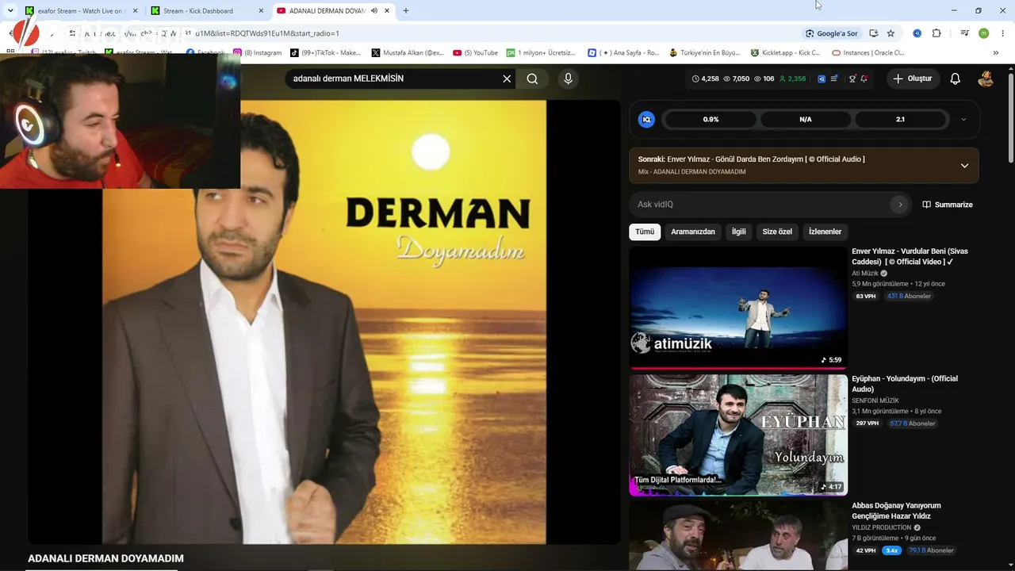Image resolution: width=1015 pixels, height=571 pixels.
Task: Open the vidIQ list icon in stats bar
Action: pyautogui.click(x=834, y=79)
